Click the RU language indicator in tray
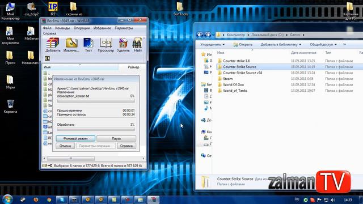This screenshot has height=204, width=363. [297, 199]
